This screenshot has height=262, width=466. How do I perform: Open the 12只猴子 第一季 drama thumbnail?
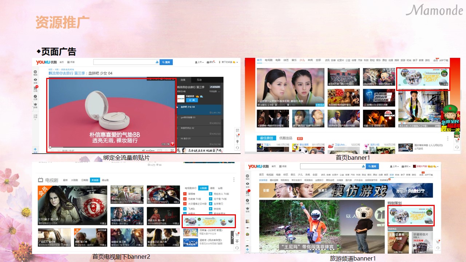click(72, 206)
